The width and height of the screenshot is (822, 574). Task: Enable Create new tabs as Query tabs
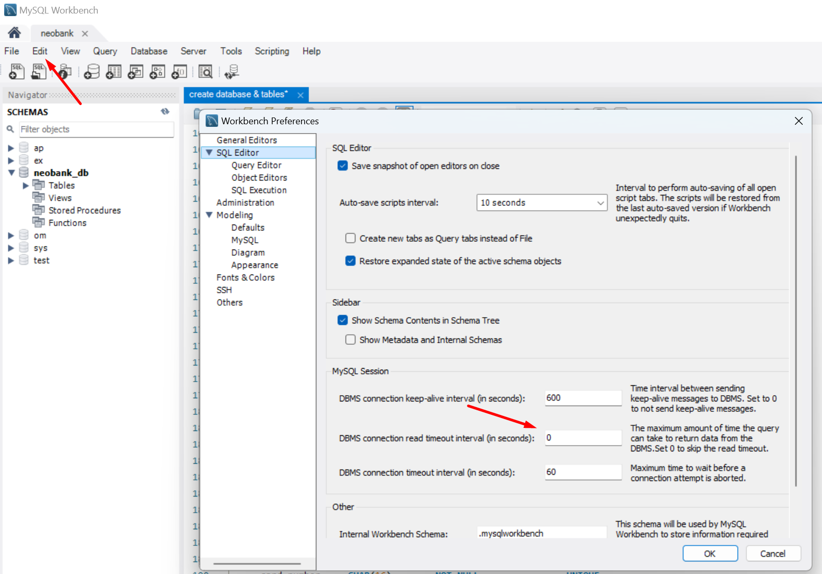pyautogui.click(x=351, y=238)
